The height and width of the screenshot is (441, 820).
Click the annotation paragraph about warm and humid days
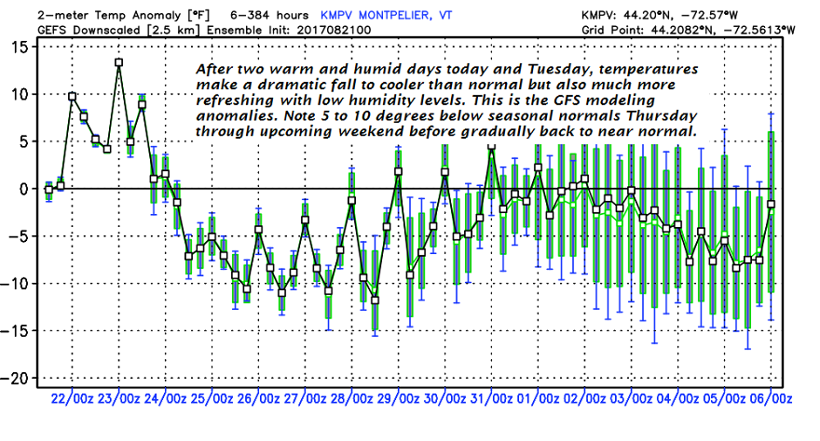447,101
